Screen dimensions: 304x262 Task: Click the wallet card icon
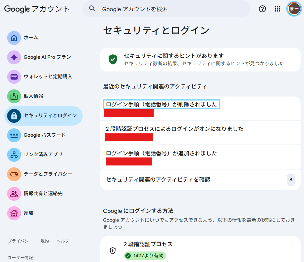click(x=14, y=77)
